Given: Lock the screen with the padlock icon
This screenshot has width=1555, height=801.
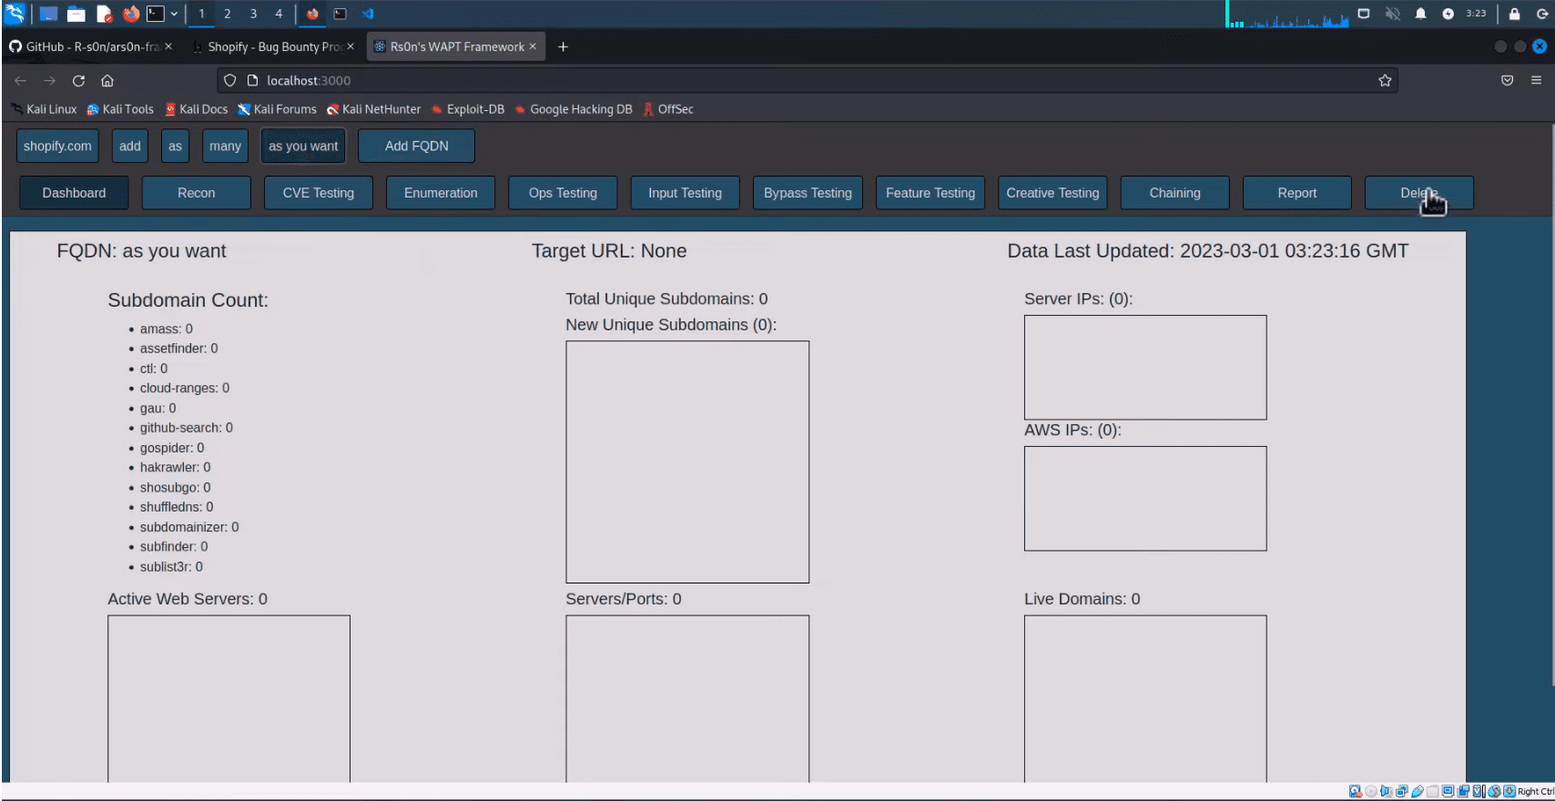Looking at the screenshot, I should (x=1514, y=14).
